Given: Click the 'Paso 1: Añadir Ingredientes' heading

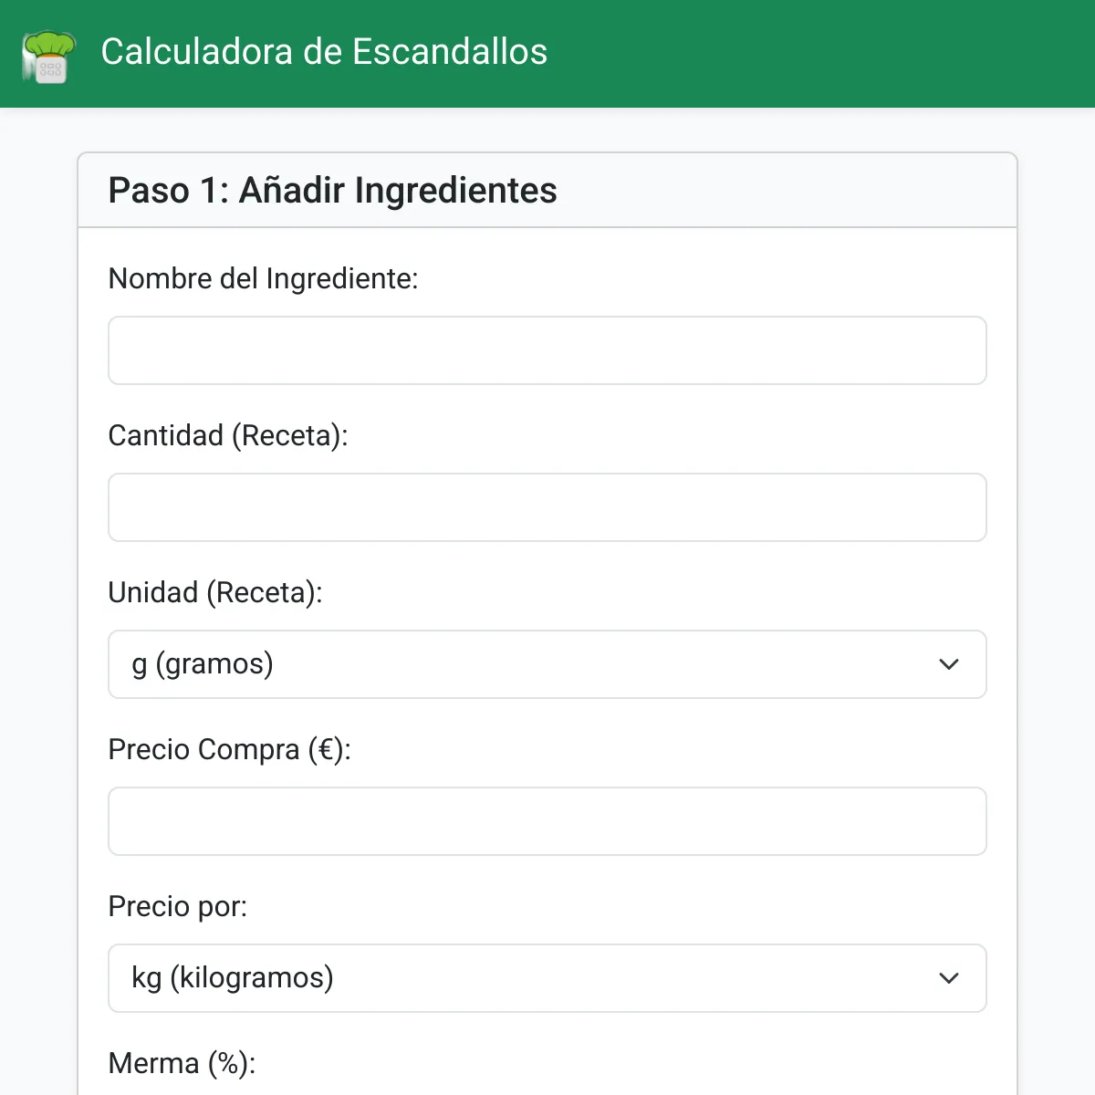Looking at the screenshot, I should [x=332, y=191].
